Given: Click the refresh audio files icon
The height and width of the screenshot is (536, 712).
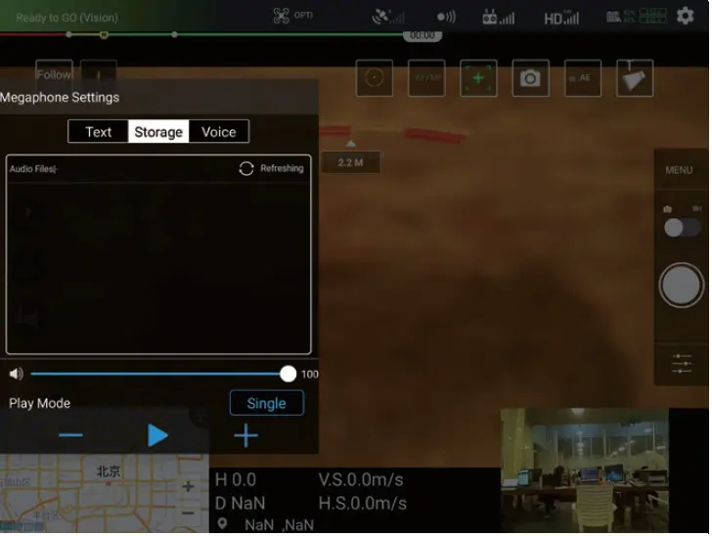Looking at the screenshot, I should (x=246, y=168).
